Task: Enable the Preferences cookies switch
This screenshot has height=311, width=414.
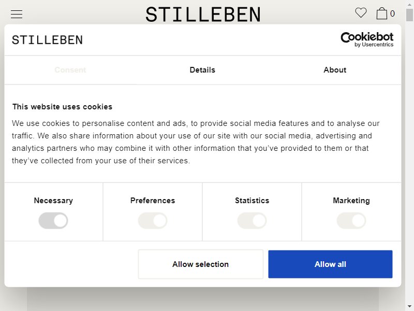Action: 153,221
